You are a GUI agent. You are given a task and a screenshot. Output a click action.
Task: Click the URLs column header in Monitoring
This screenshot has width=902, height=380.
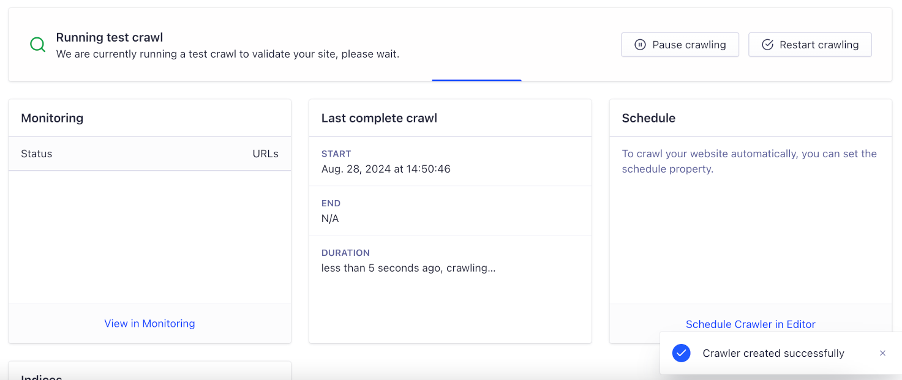pos(265,154)
